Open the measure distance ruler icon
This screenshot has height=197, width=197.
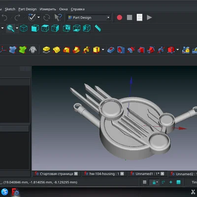point(98,28)
